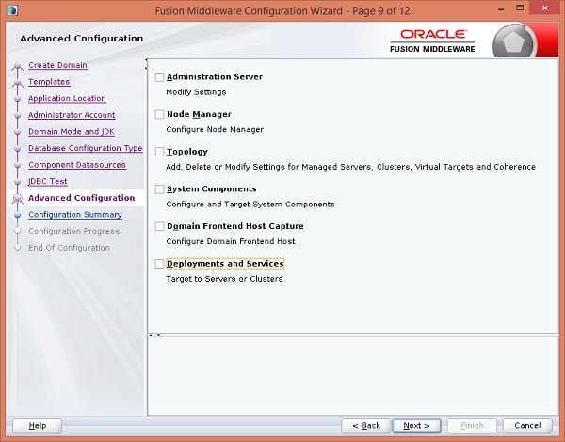Navigate to Component Datasources step
The width and height of the screenshot is (565, 442).
[77, 165]
